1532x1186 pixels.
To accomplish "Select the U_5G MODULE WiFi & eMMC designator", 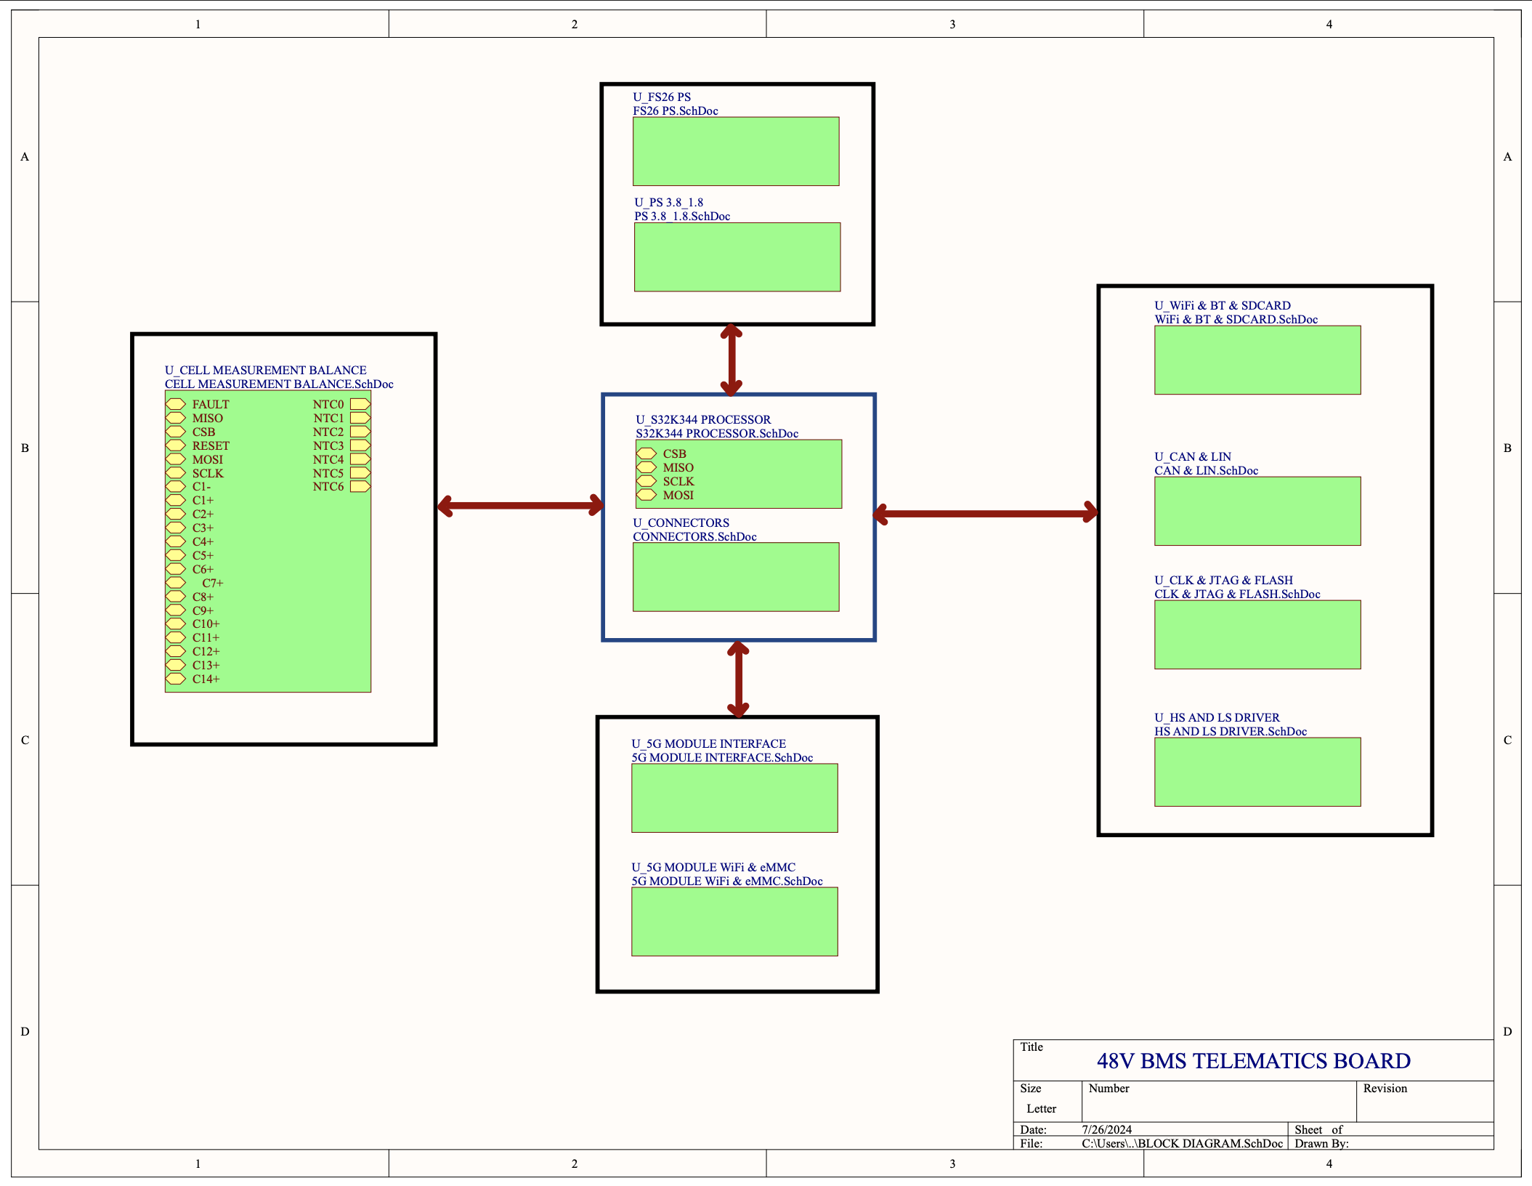I will click(713, 867).
